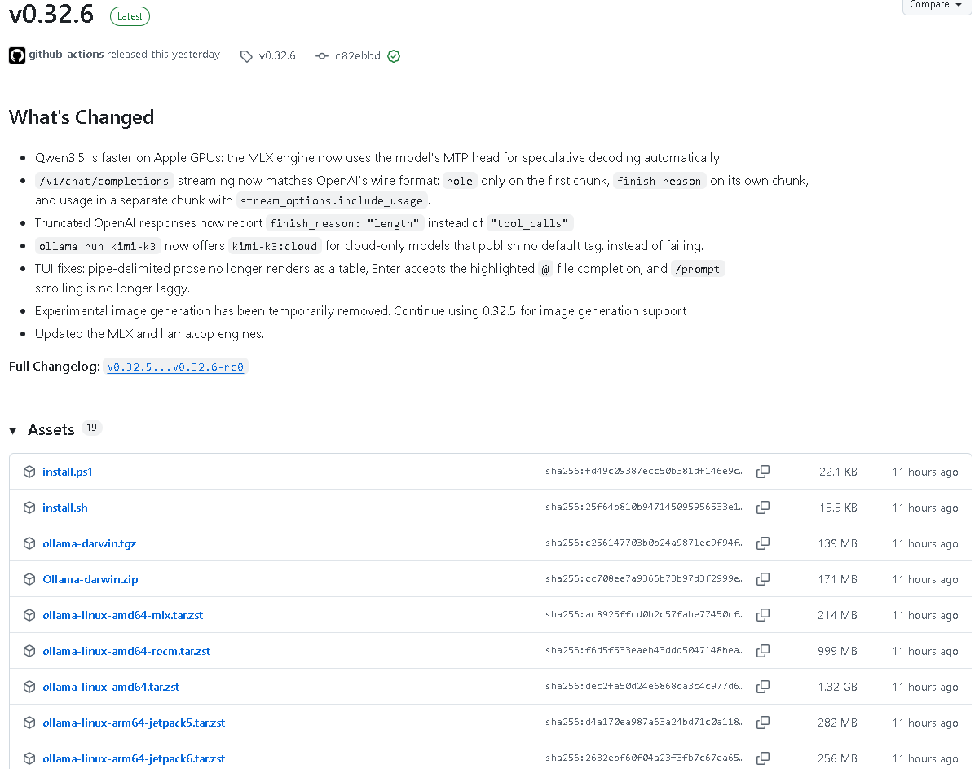Click package icon next to Ollama-darwin.zip
Screen dimensions: 979x769
click(x=29, y=579)
